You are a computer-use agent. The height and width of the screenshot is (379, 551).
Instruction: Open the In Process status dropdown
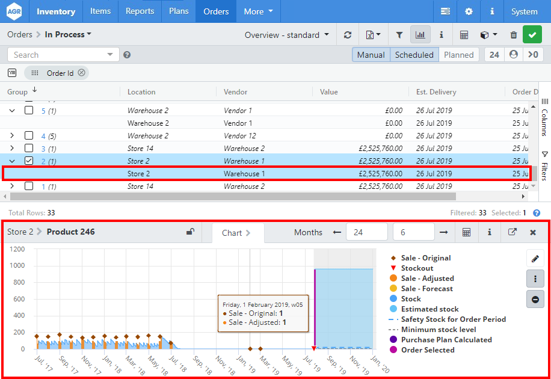click(x=68, y=35)
